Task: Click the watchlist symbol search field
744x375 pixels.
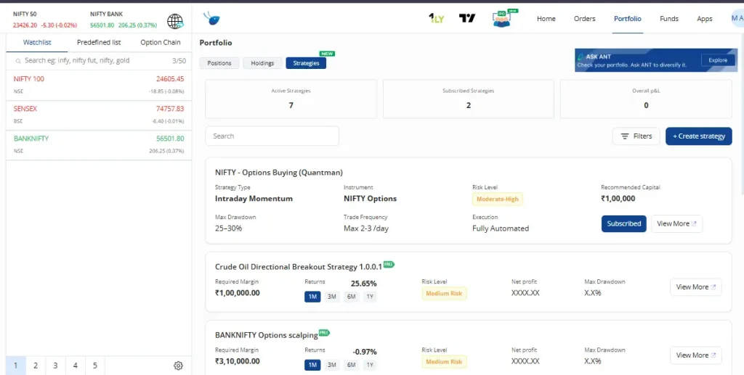Action: click(99, 61)
